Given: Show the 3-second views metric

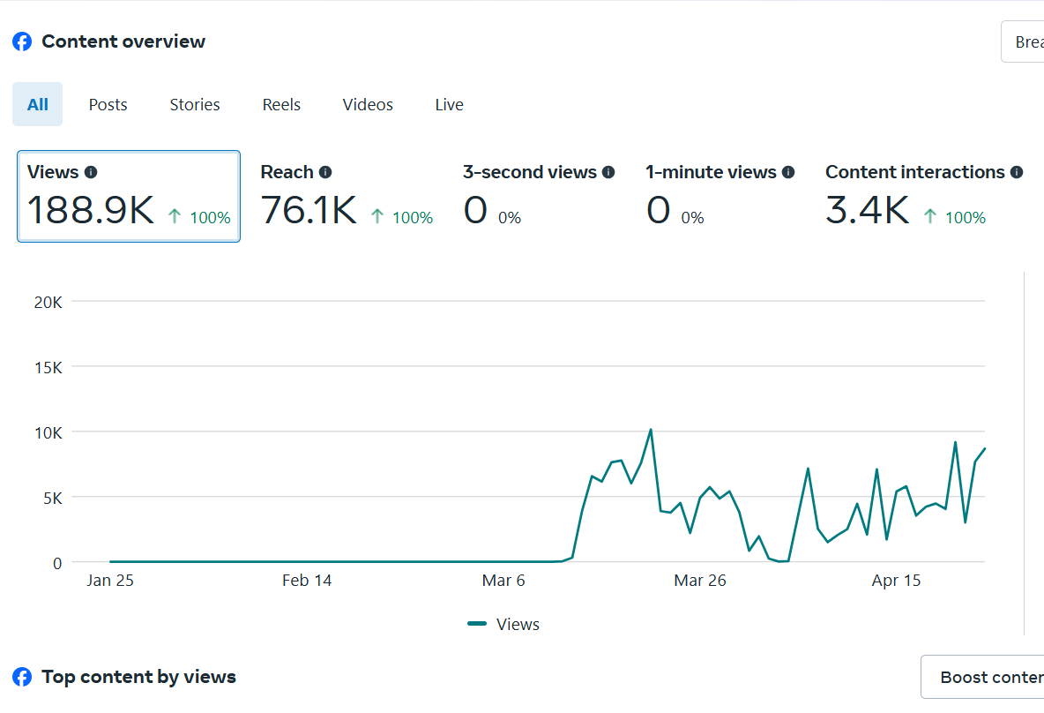Looking at the screenshot, I should 538,196.
